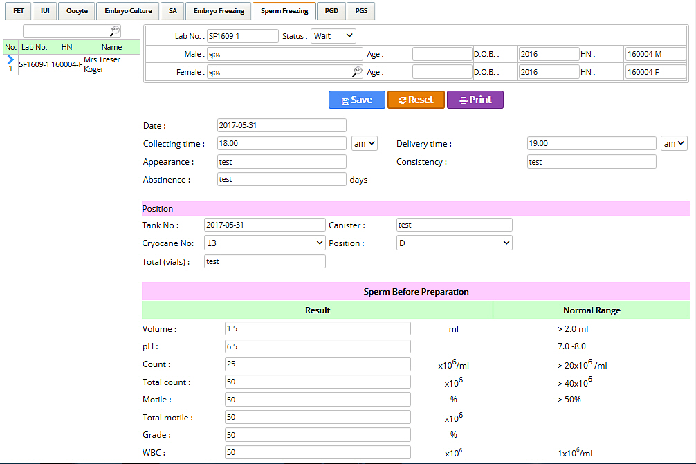Click the Male name field
The width and height of the screenshot is (696, 464).
coord(284,54)
